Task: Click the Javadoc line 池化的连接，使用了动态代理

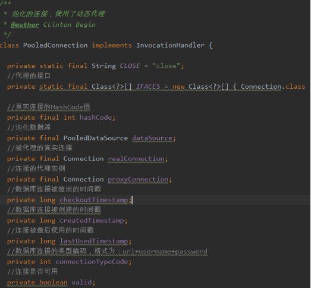Action: tap(58, 14)
